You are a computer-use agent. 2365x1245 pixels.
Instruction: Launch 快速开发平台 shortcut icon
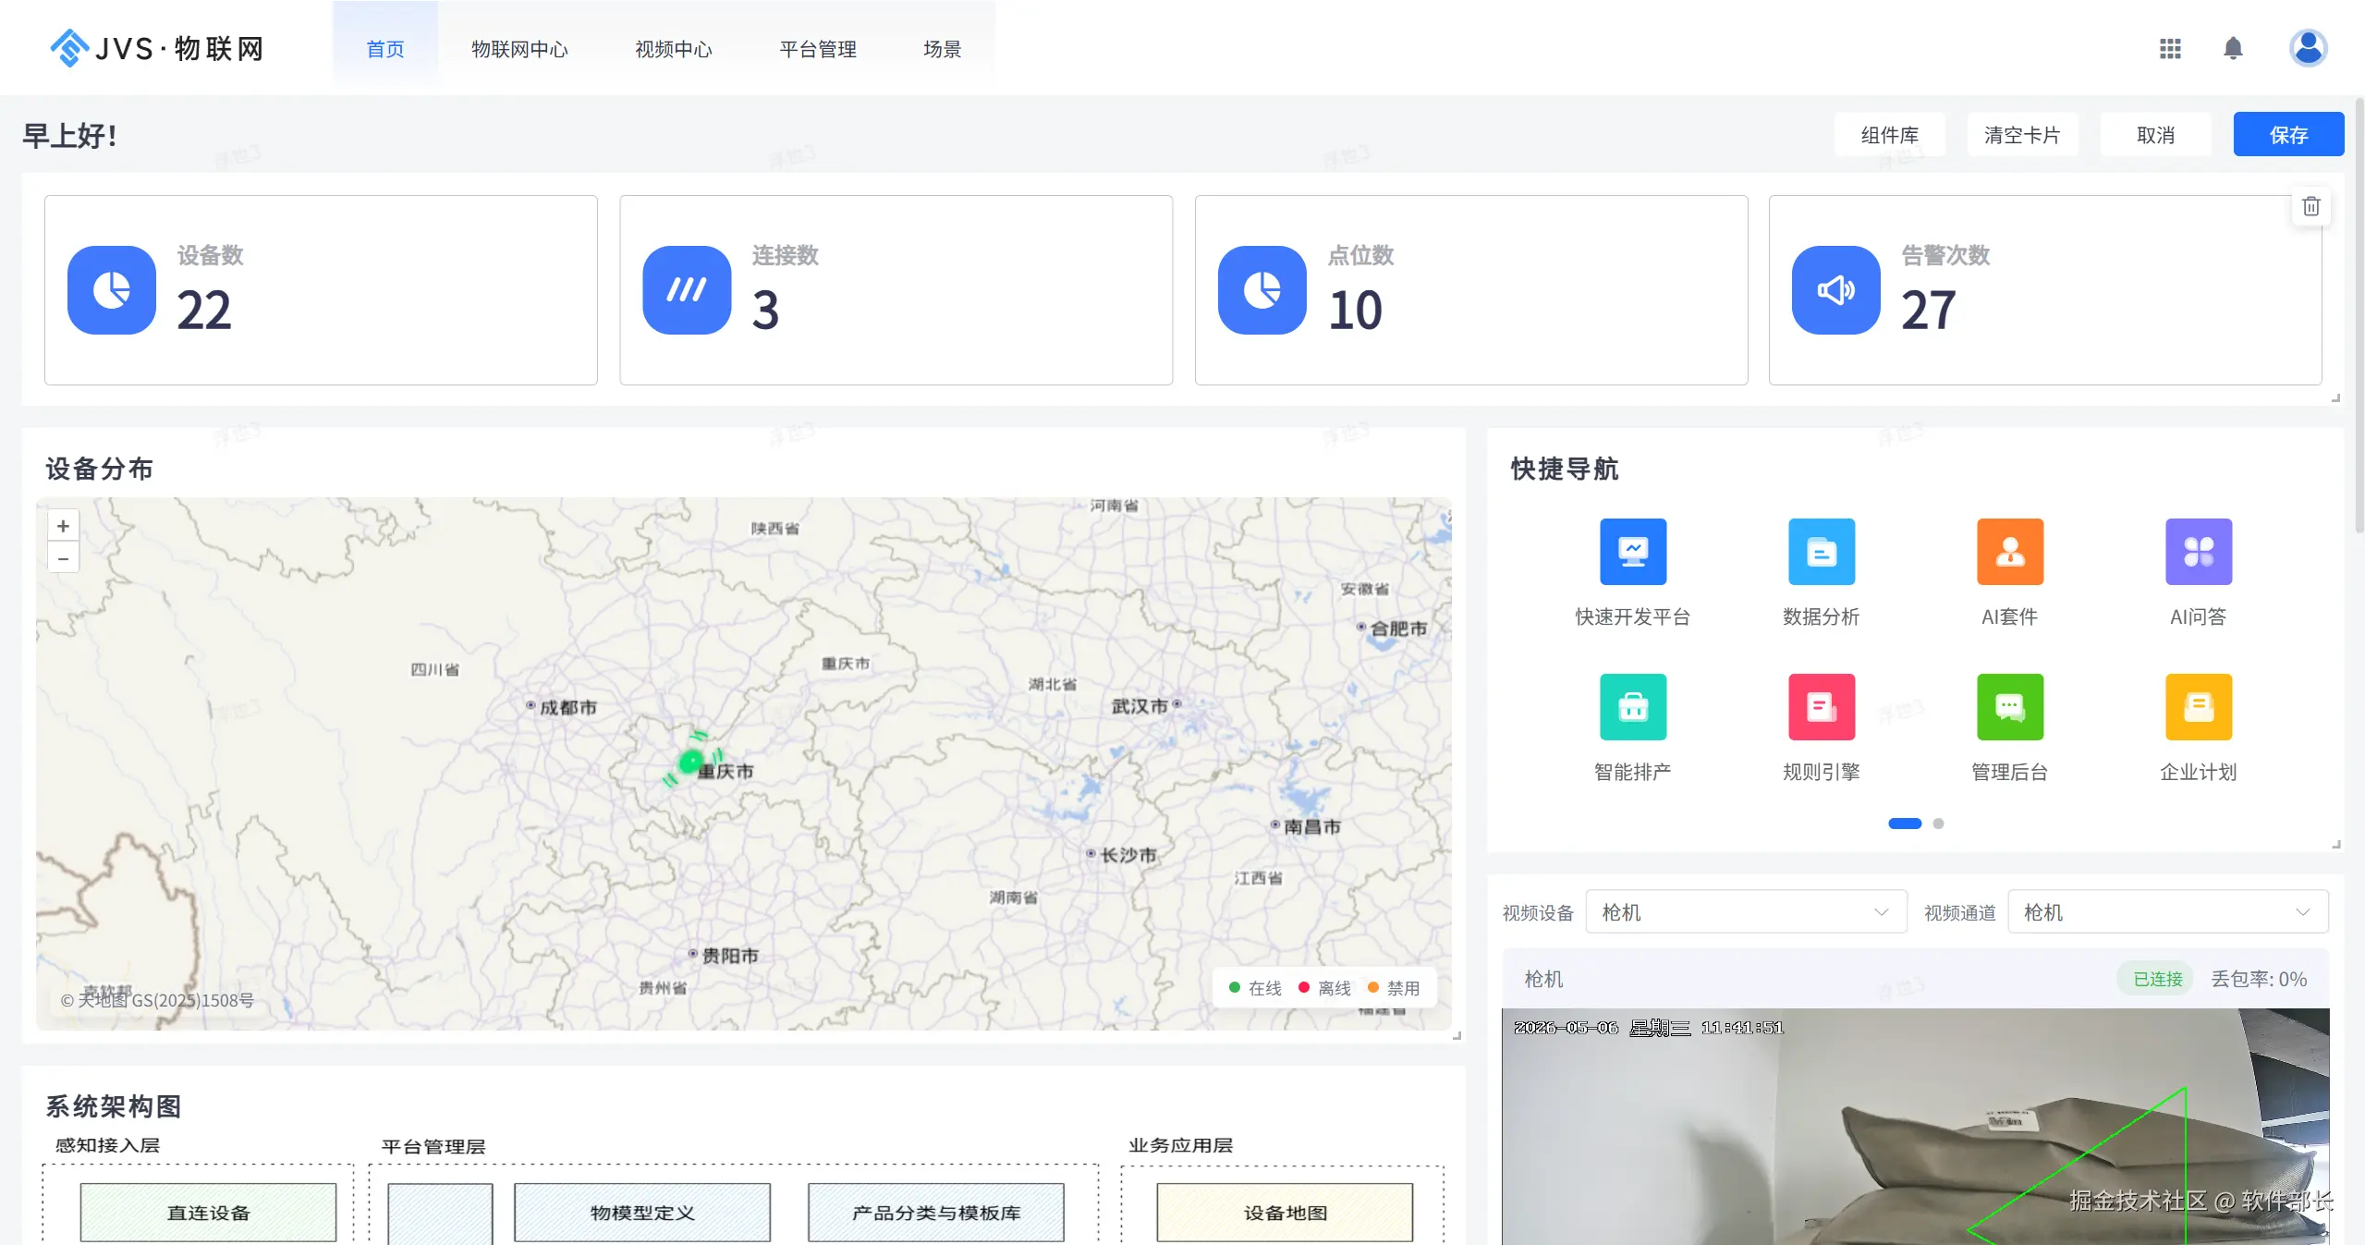pyautogui.click(x=1633, y=552)
